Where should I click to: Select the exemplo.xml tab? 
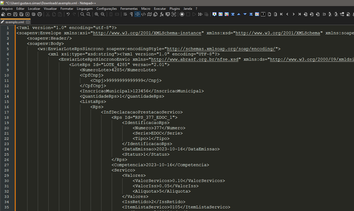[15, 22]
